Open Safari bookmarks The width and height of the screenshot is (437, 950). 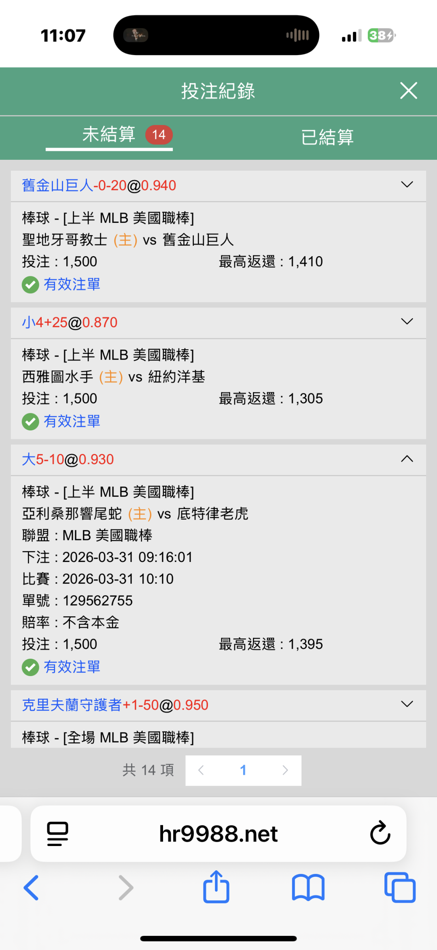[x=308, y=888]
